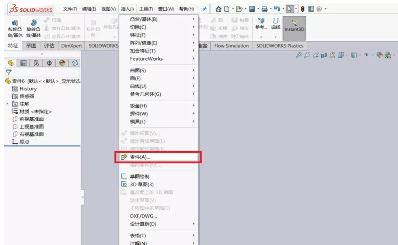Toggle Instant3D mode off
The height and width of the screenshot is (245, 398).
(x=294, y=28)
